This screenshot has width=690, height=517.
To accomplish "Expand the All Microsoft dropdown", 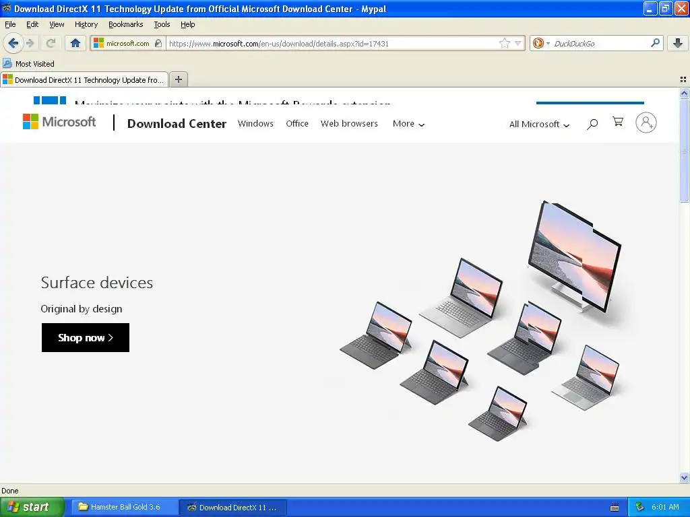I will [x=540, y=125].
